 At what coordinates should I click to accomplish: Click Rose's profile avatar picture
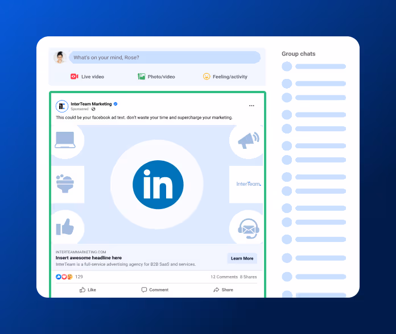(60, 57)
